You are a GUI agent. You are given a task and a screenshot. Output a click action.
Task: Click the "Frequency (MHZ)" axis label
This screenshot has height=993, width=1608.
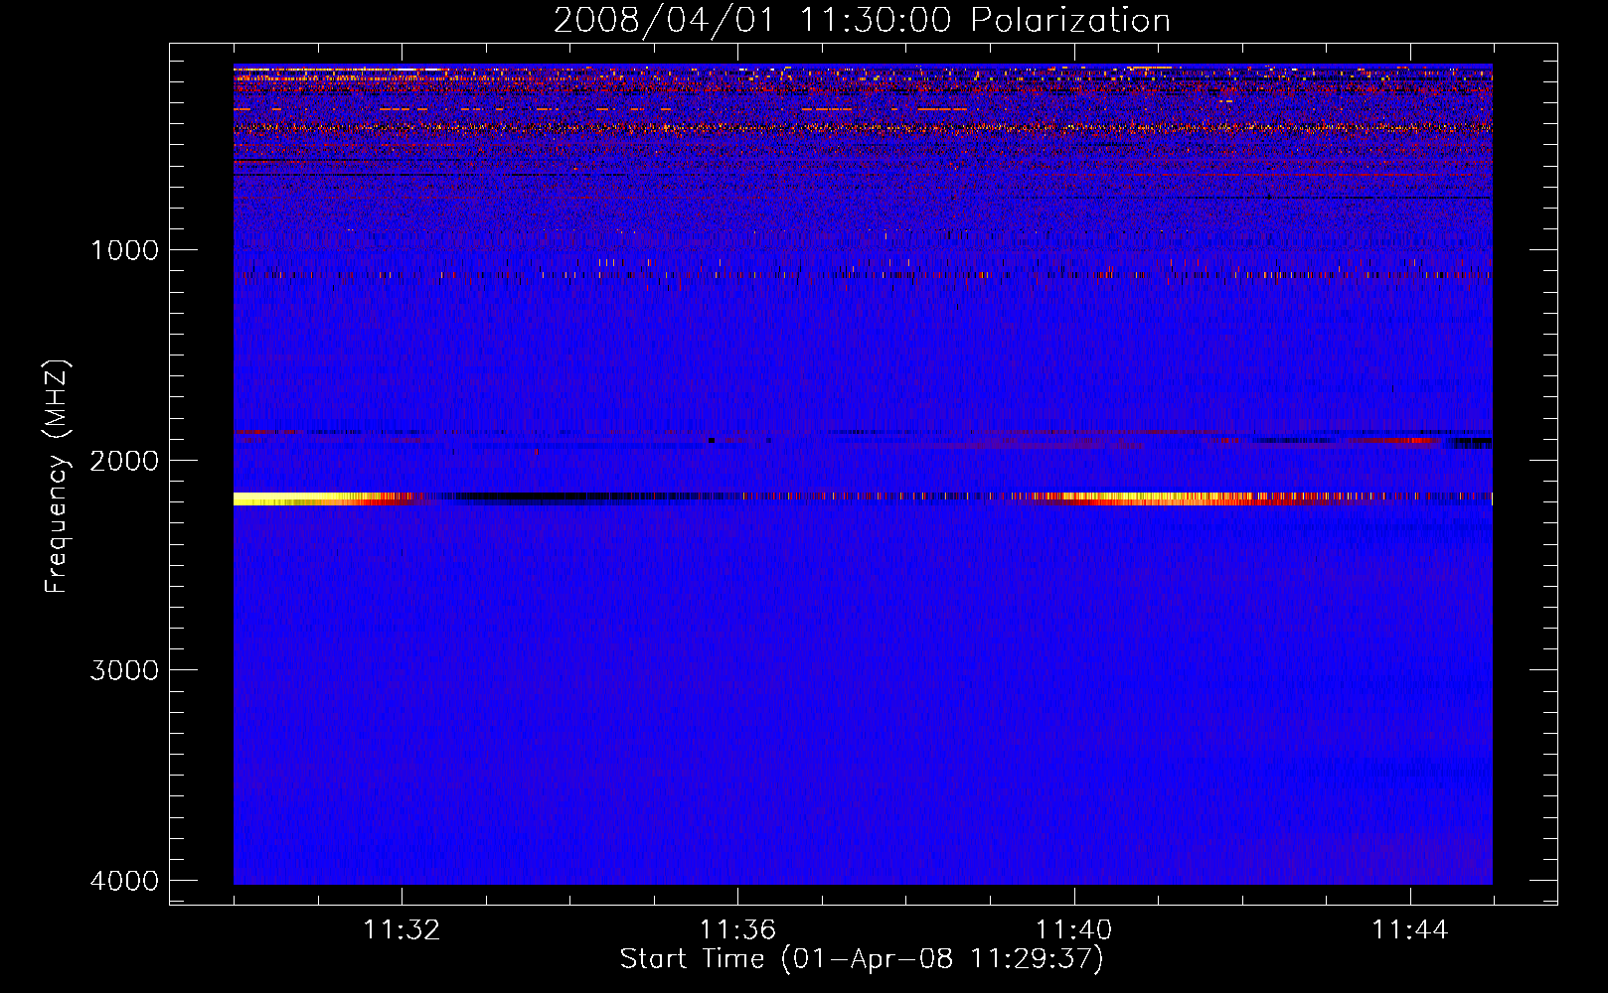click(58, 477)
